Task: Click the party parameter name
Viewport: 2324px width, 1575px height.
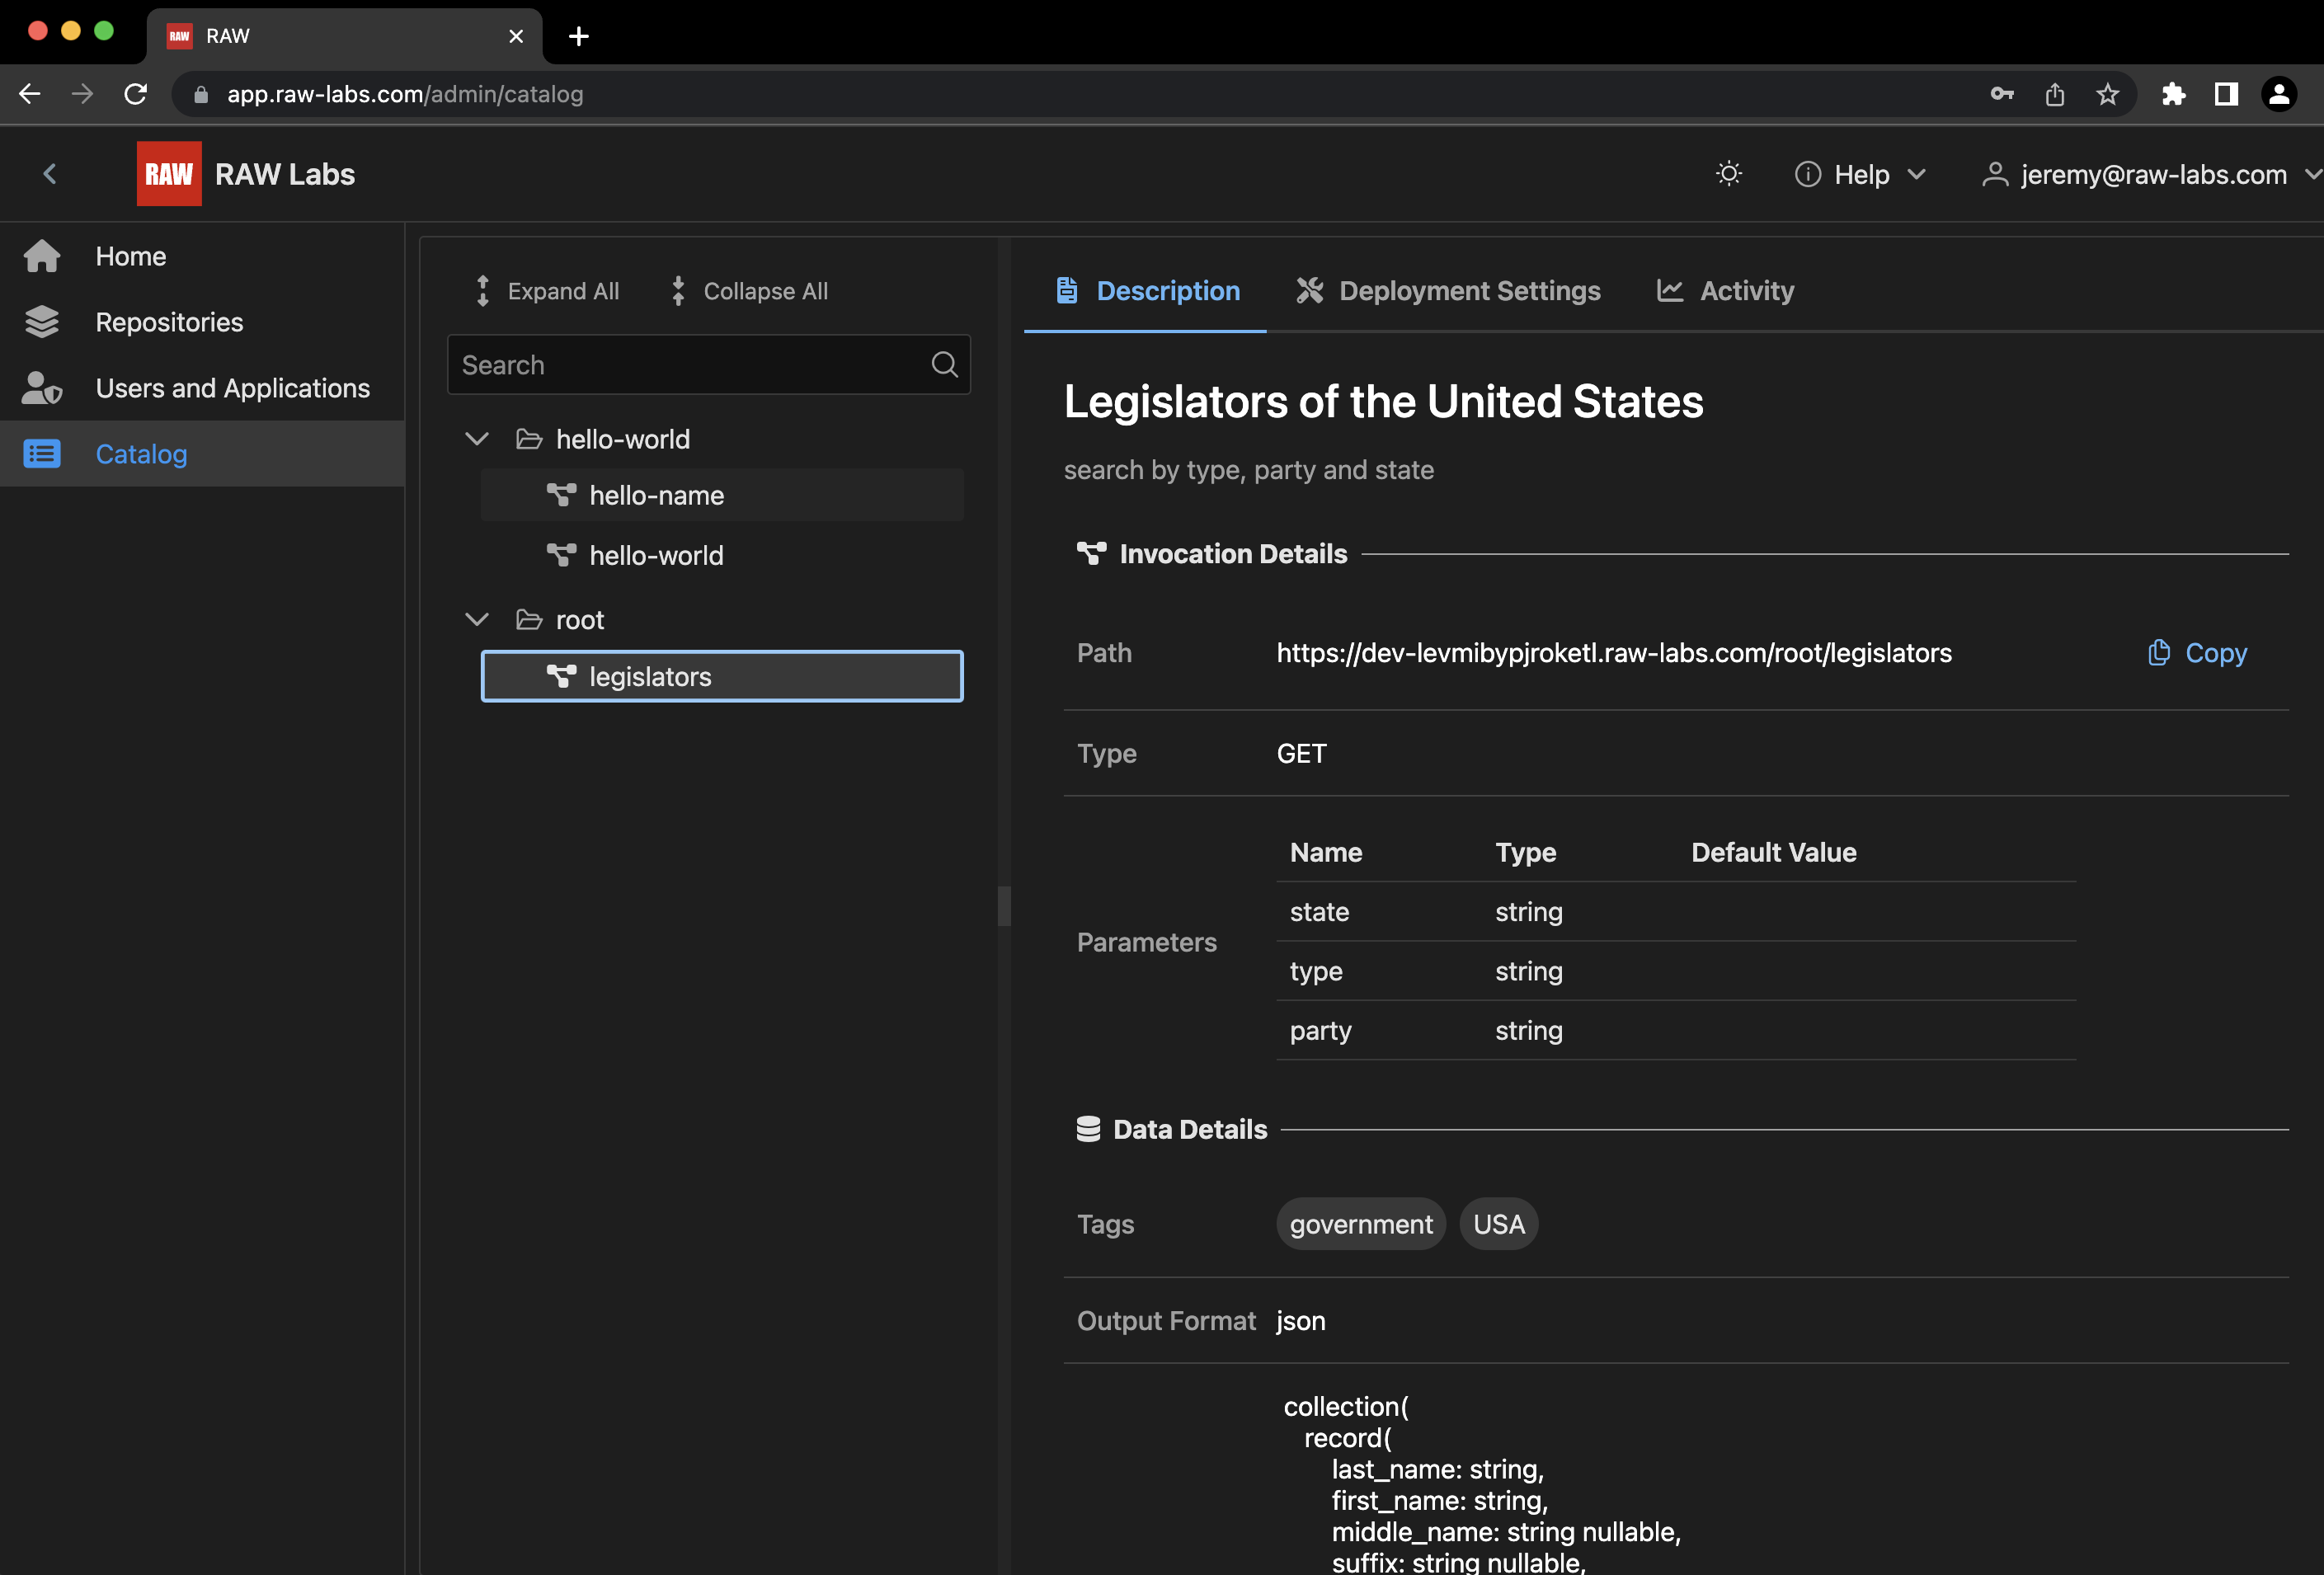Action: (1320, 1031)
